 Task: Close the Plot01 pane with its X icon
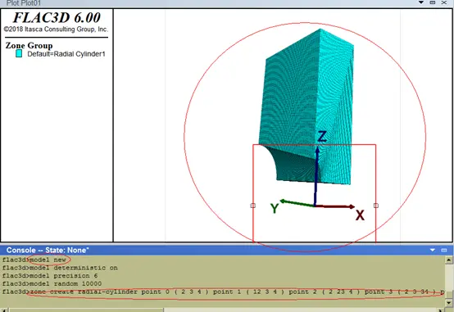444,2
